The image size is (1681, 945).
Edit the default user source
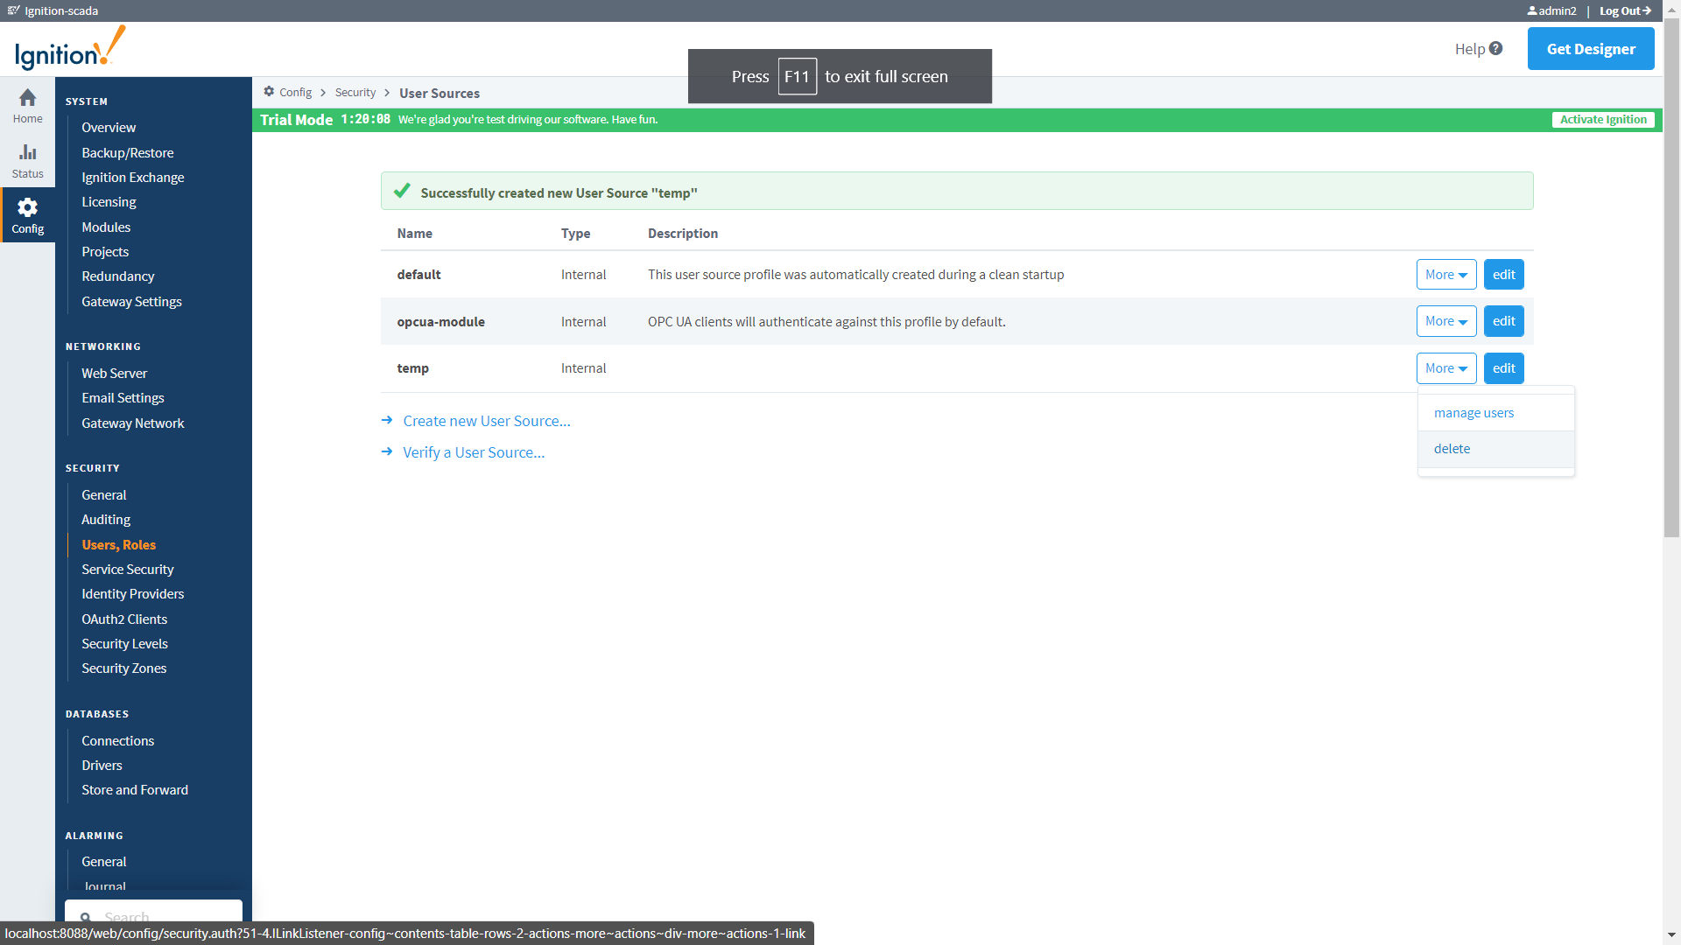point(1503,275)
